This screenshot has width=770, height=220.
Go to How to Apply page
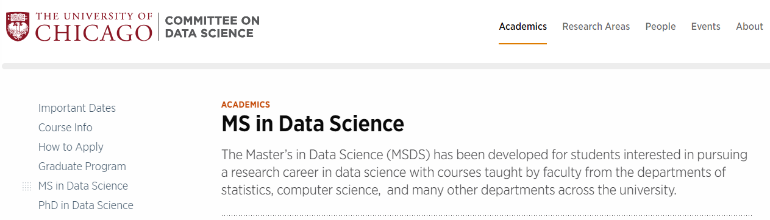point(71,147)
